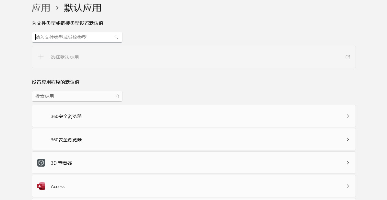Click the plus icon beside 选择默认应用
387x200 pixels.
coord(41,57)
